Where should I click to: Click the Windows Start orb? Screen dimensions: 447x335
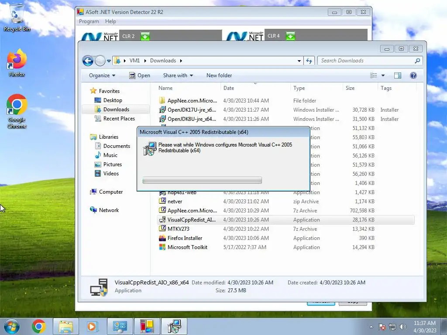click(12, 326)
